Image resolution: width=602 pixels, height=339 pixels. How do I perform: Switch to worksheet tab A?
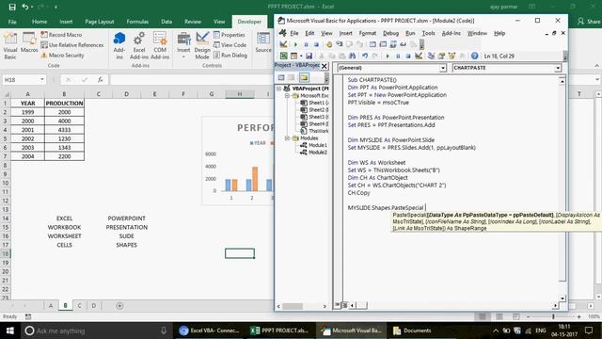pyautogui.click(x=51, y=305)
